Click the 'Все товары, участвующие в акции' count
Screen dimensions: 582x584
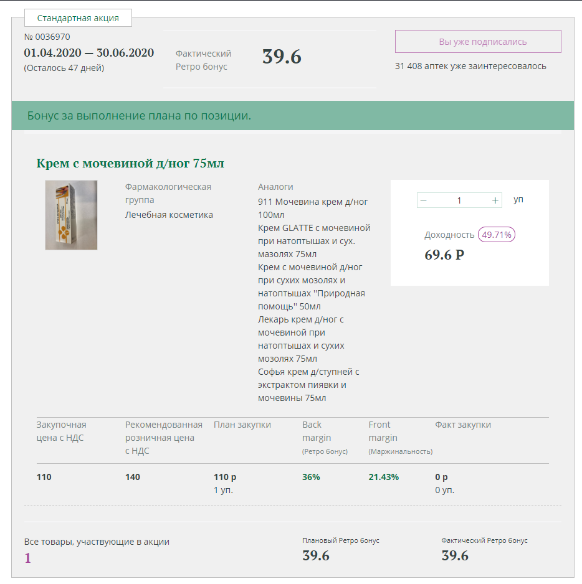click(x=27, y=558)
